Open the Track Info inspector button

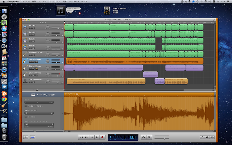207,137
